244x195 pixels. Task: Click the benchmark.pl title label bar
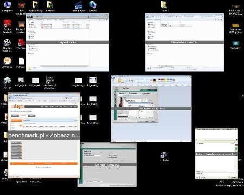[44, 135]
